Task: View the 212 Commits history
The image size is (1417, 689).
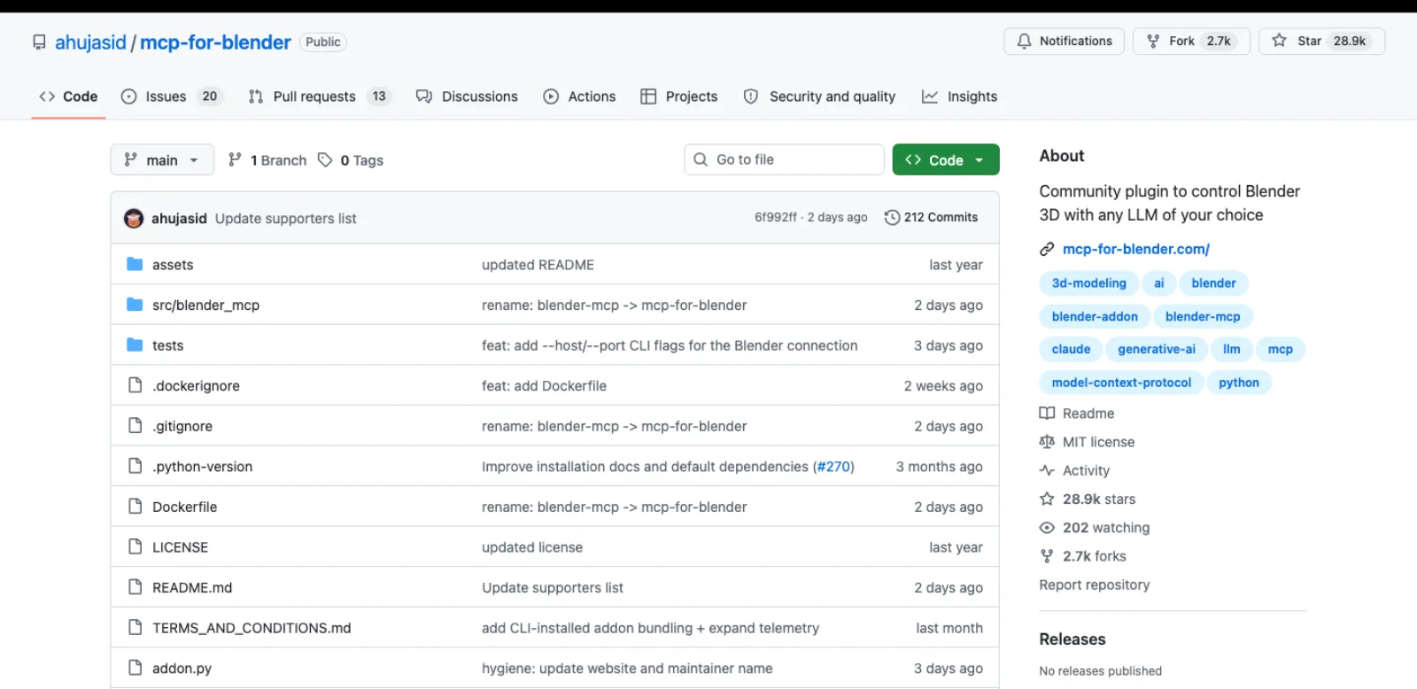Action: pyautogui.click(x=932, y=218)
